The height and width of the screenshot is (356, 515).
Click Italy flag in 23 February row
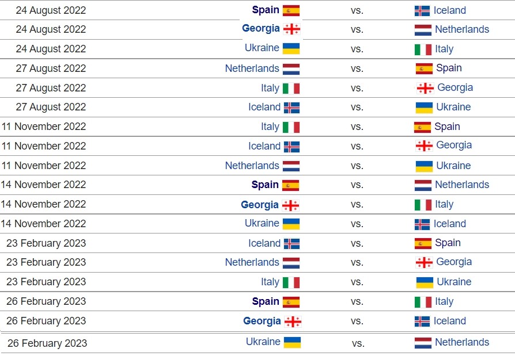click(x=291, y=282)
